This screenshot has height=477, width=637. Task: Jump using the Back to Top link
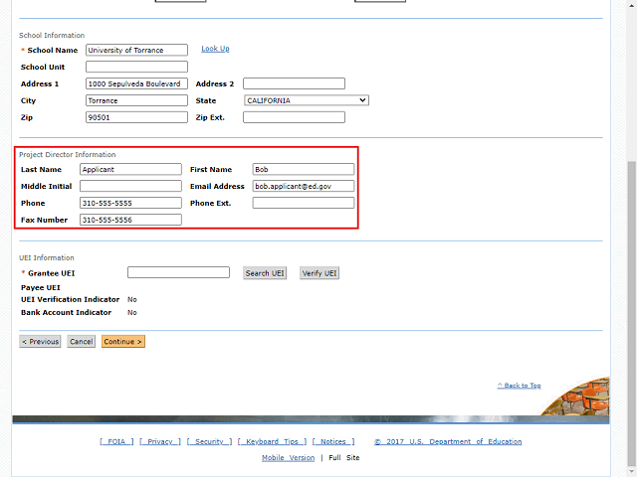coord(520,386)
